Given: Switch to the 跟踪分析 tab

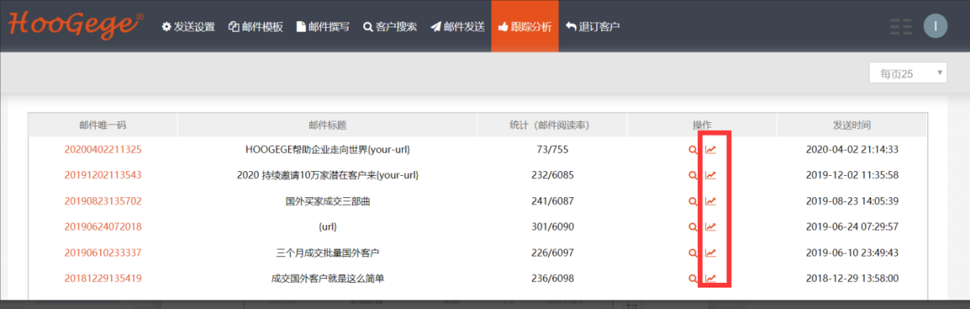Looking at the screenshot, I should click(524, 26).
